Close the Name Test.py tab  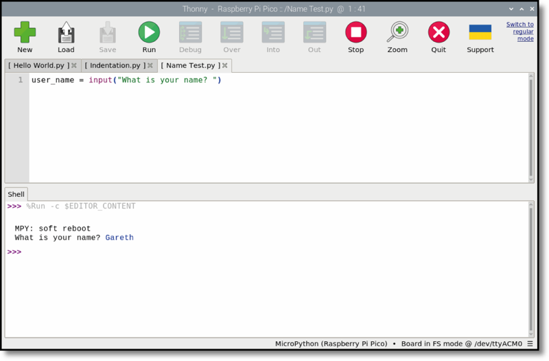225,65
